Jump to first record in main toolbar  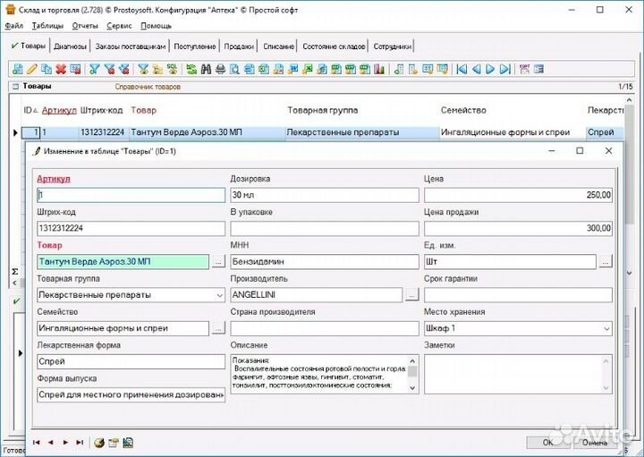(x=462, y=69)
